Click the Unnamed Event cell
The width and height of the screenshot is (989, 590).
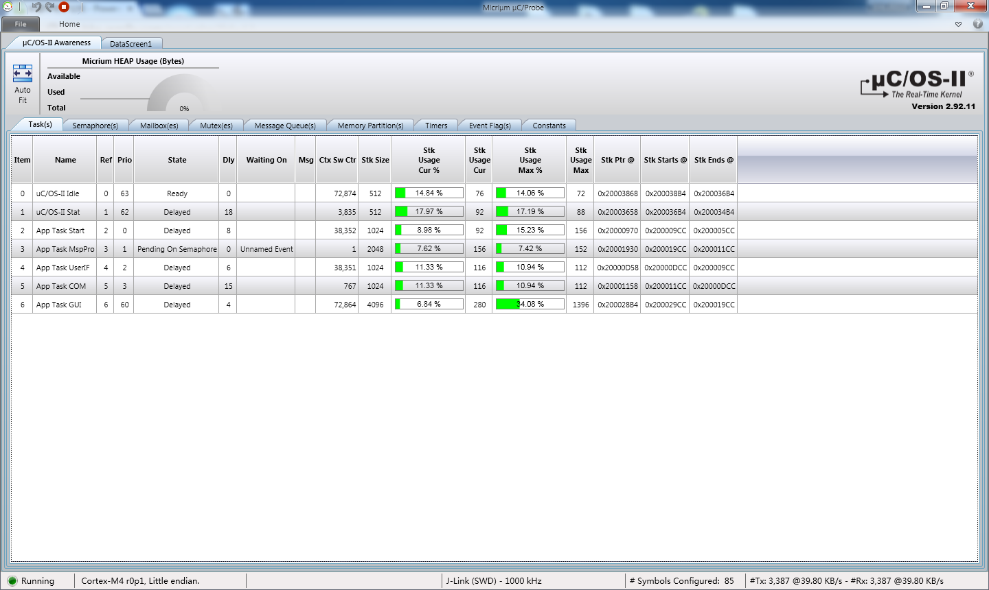coord(266,249)
